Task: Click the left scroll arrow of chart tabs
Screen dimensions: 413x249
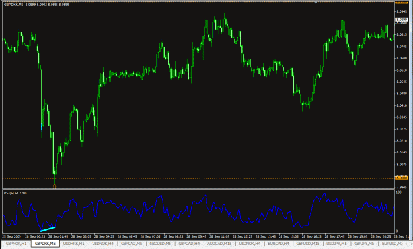Action: click(406, 244)
